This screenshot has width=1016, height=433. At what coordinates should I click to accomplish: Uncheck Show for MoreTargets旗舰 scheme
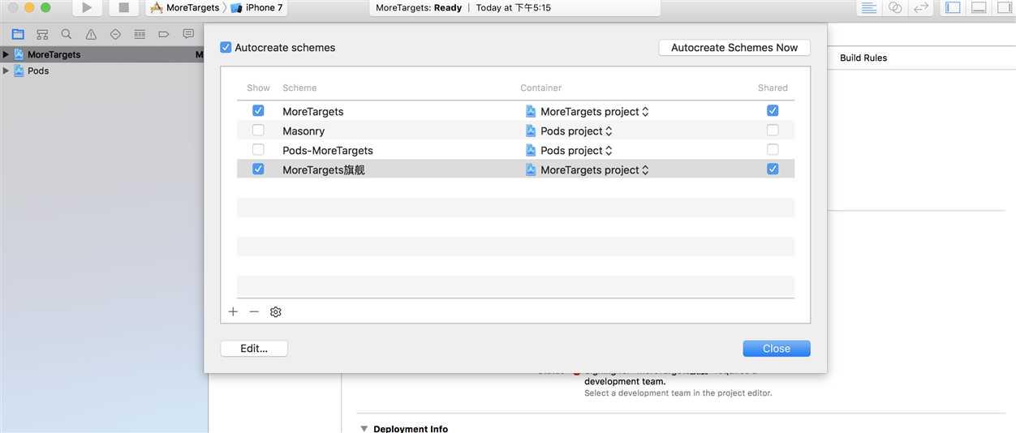tap(258, 169)
